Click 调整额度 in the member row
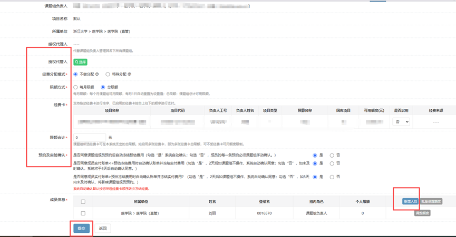The width and height of the screenshot is (456, 237). coord(422,213)
